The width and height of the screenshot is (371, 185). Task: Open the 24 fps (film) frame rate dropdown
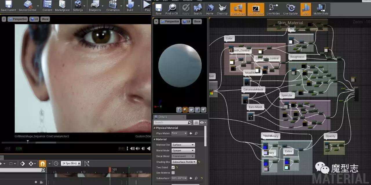(x=71, y=164)
